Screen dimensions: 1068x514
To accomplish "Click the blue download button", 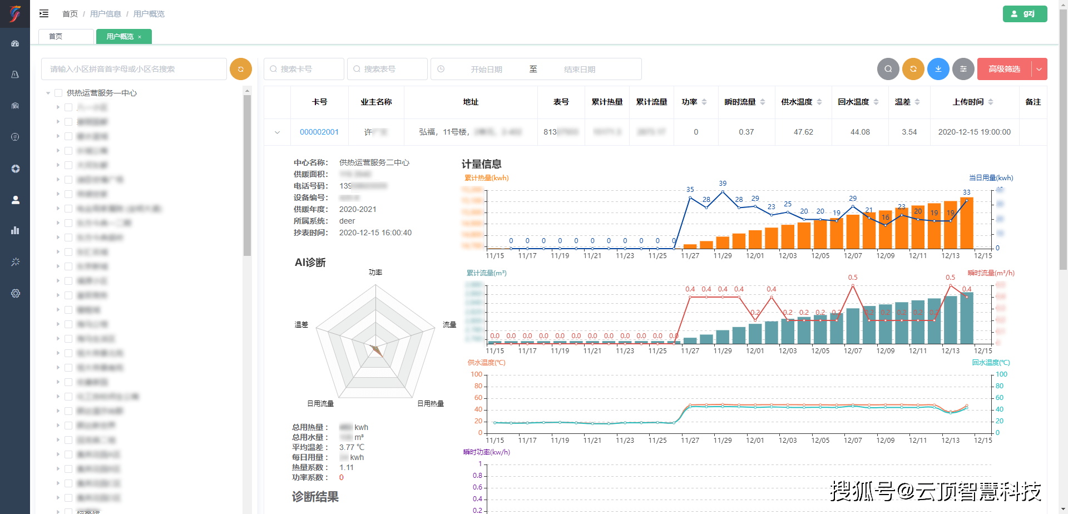I will 938,69.
